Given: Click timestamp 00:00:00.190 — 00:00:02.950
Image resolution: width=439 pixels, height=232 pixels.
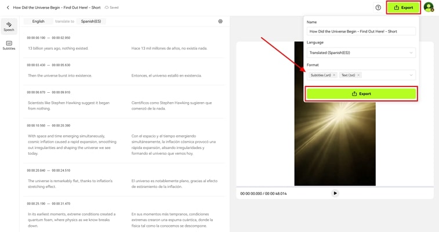Looking at the screenshot, I should pyautogui.click(x=49, y=38).
